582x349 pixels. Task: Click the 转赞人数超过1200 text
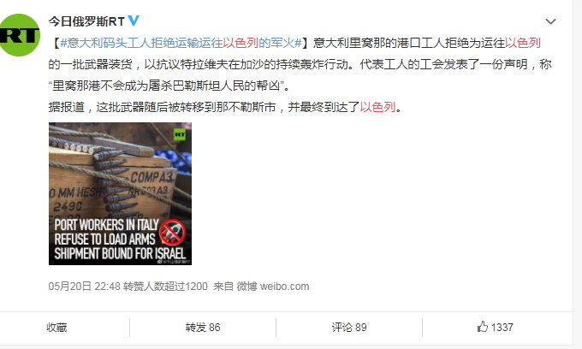165,287
